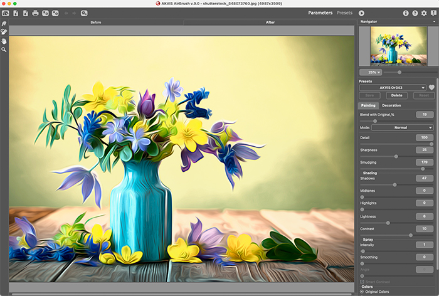The image size is (439, 296).
Task: Click the Run processing play button
Action: point(361,13)
